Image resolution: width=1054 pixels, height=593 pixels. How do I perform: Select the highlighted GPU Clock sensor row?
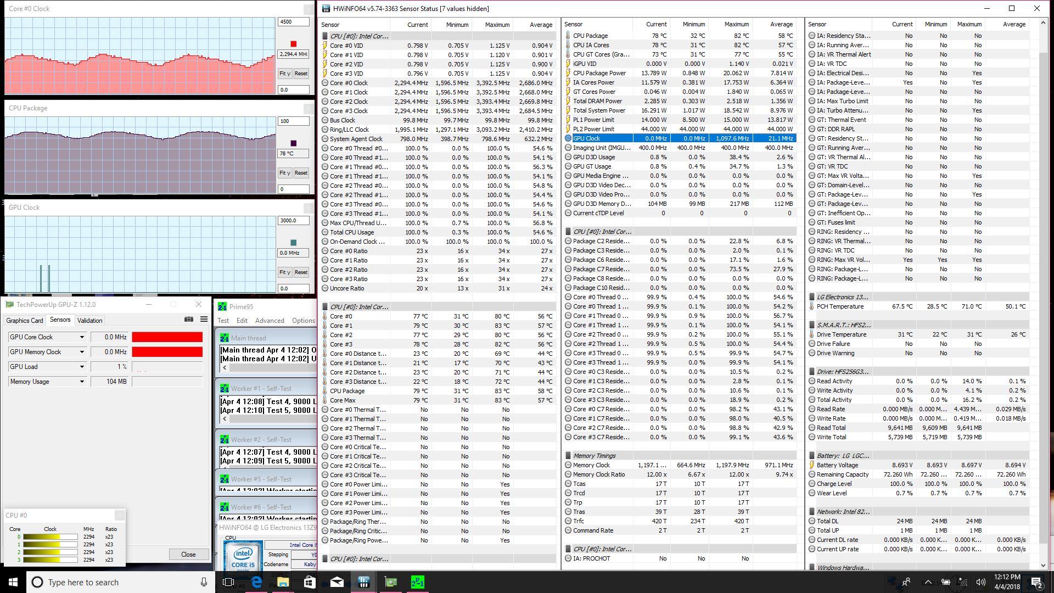[x=680, y=138]
